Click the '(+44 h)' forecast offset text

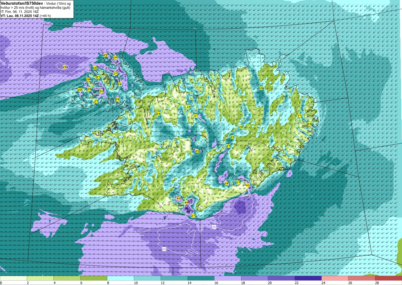pos(46,15)
